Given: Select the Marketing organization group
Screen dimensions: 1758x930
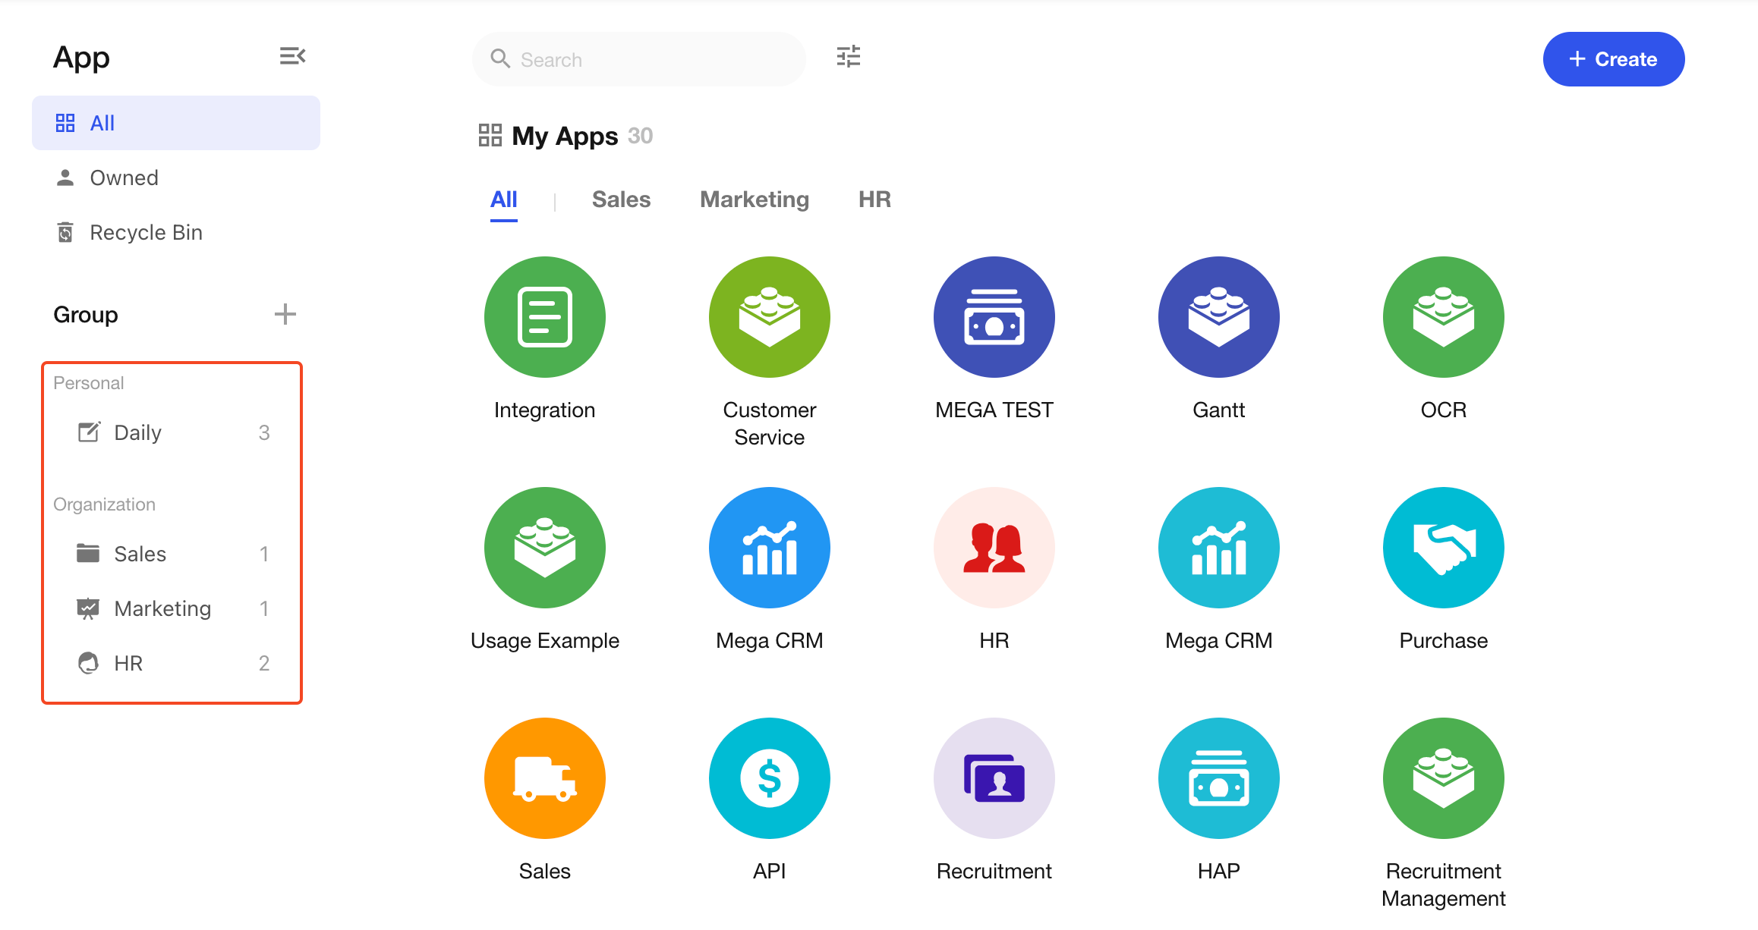Looking at the screenshot, I should tap(162, 609).
